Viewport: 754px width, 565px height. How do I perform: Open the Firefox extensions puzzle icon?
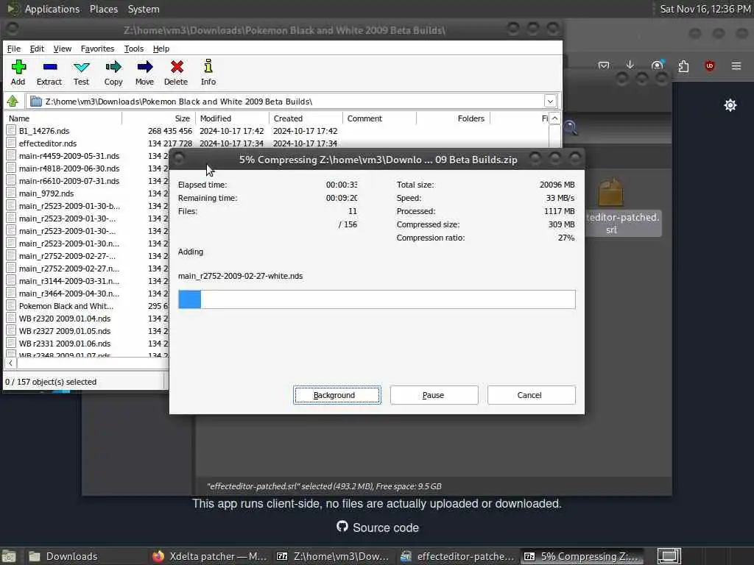click(683, 65)
